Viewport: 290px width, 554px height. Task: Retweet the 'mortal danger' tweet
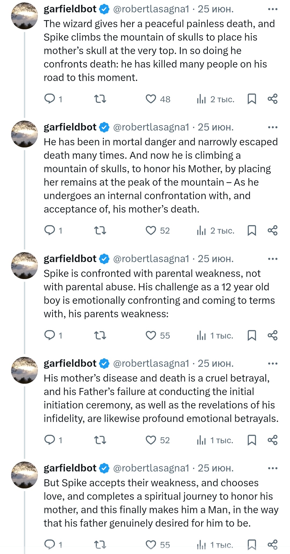click(x=100, y=231)
